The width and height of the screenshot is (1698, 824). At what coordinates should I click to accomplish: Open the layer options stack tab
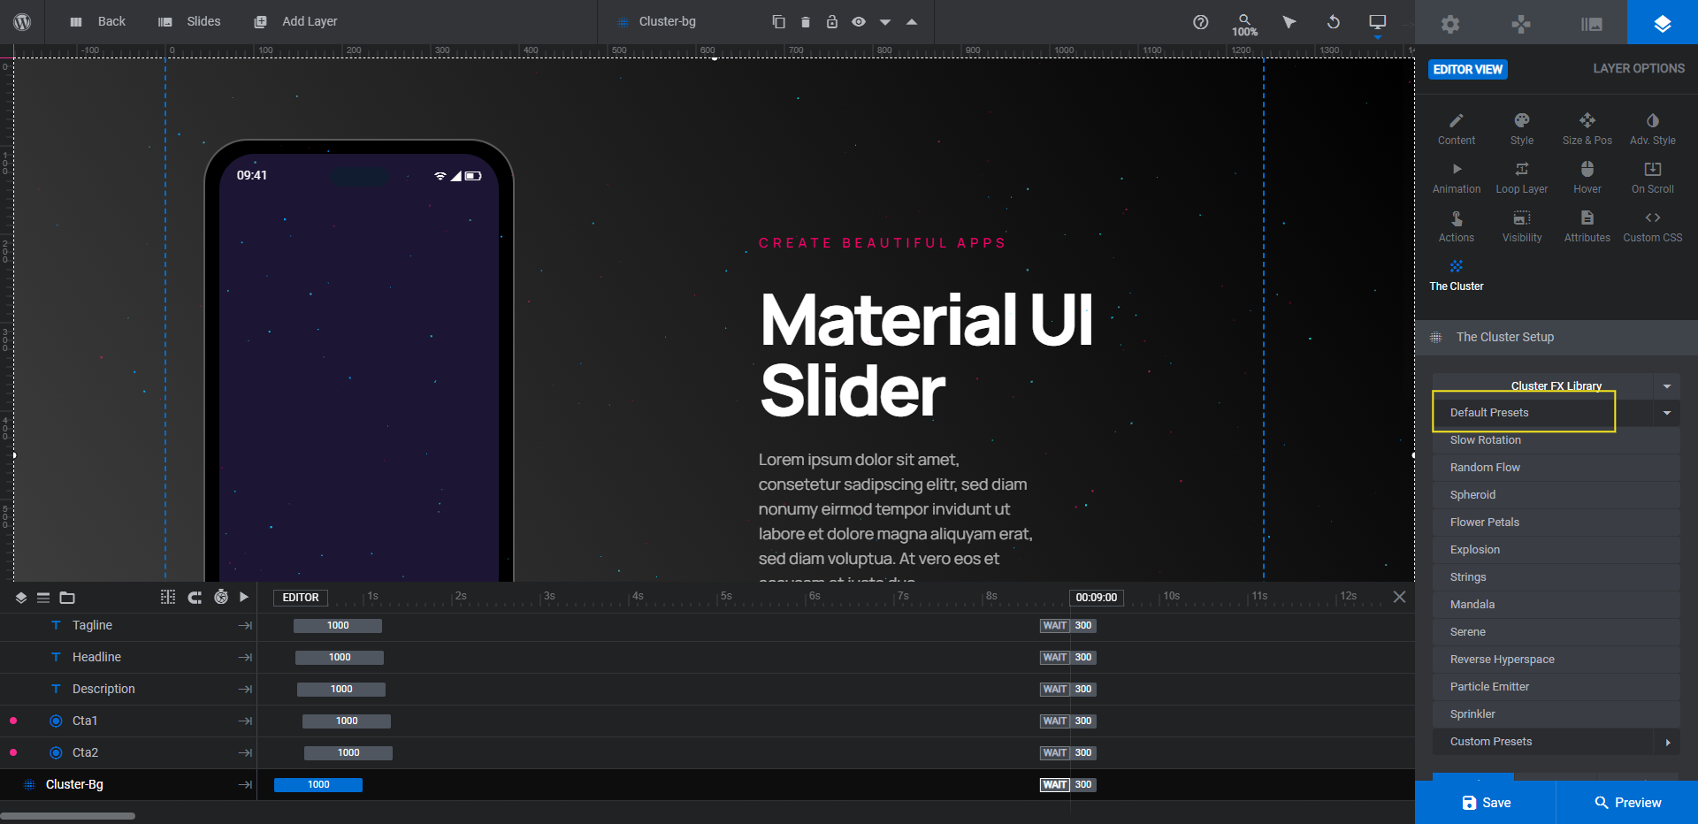pos(1663,23)
